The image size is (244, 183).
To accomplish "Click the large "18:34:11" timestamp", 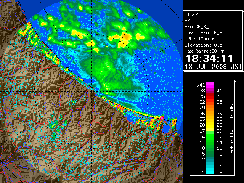I will tap(209, 58).
